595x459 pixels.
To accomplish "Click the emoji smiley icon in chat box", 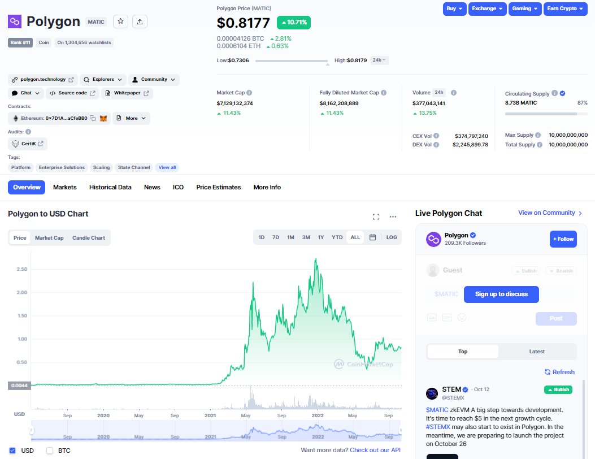I will 462,317.
